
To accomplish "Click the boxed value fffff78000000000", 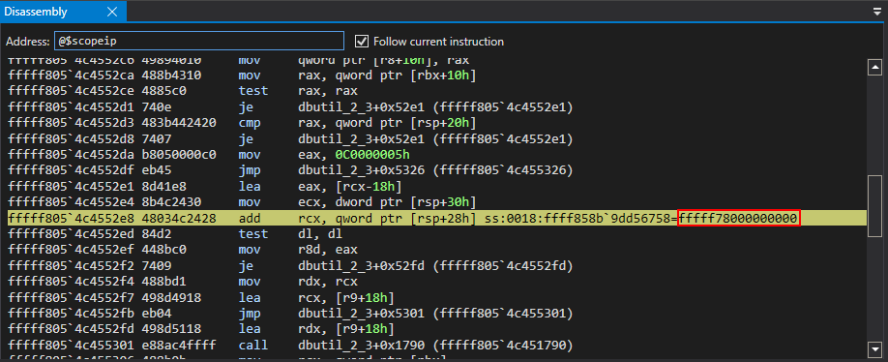I will 739,218.
